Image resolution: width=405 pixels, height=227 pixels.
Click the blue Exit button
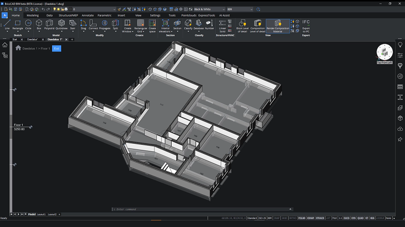tap(57, 48)
